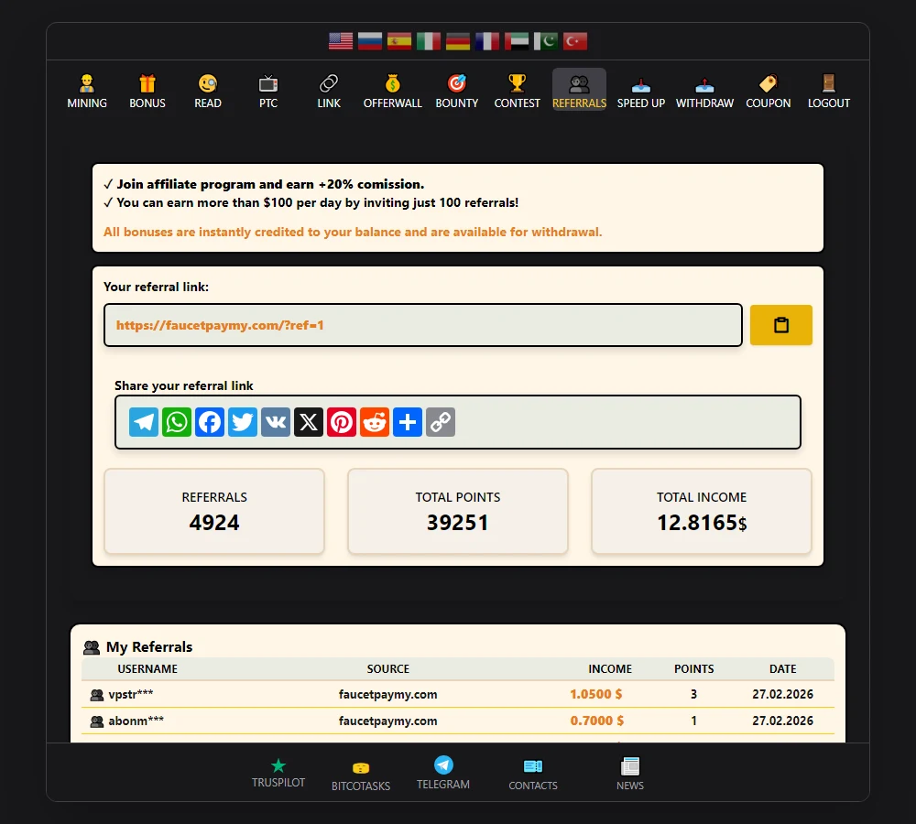916x824 pixels.
Task: Open the Read menu item
Action: (208, 92)
